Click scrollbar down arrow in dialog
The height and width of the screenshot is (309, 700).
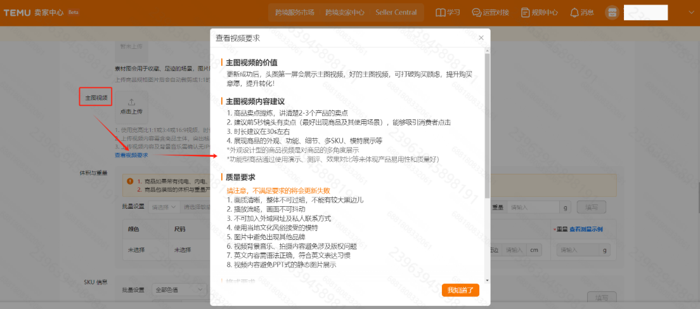pyautogui.click(x=487, y=280)
